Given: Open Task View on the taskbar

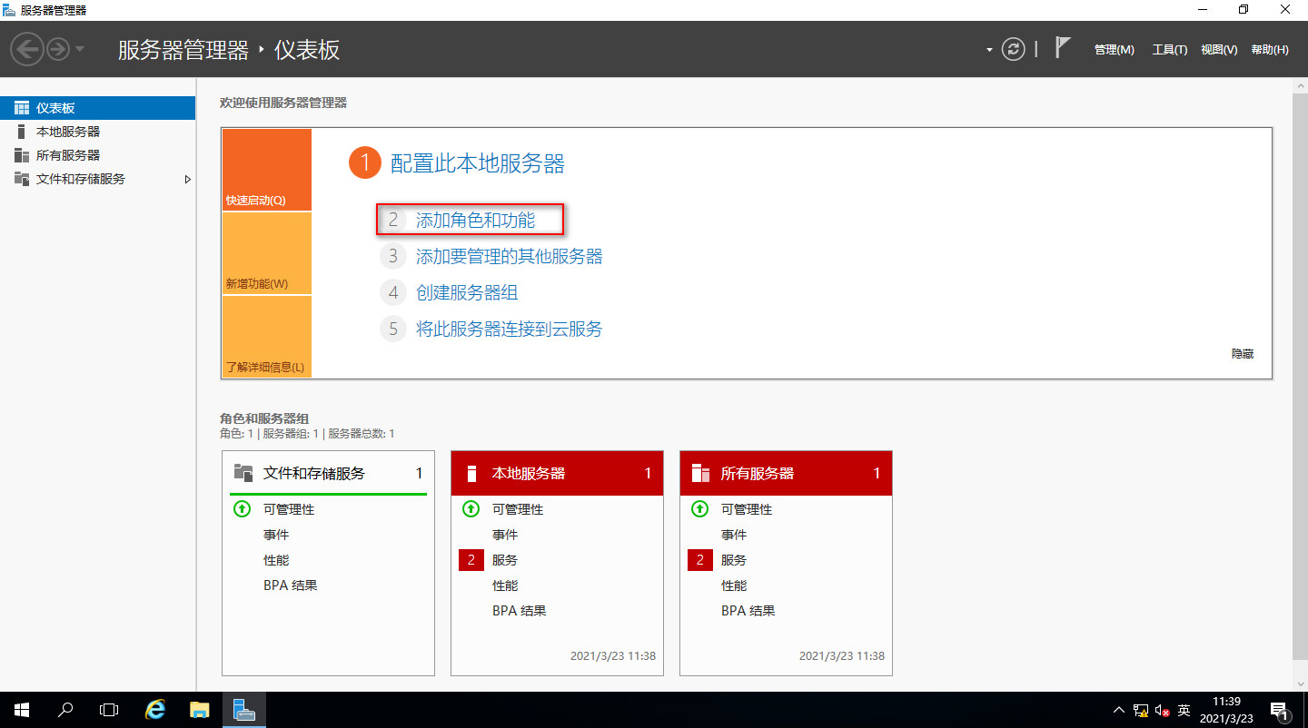Looking at the screenshot, I should coord(109,710).
